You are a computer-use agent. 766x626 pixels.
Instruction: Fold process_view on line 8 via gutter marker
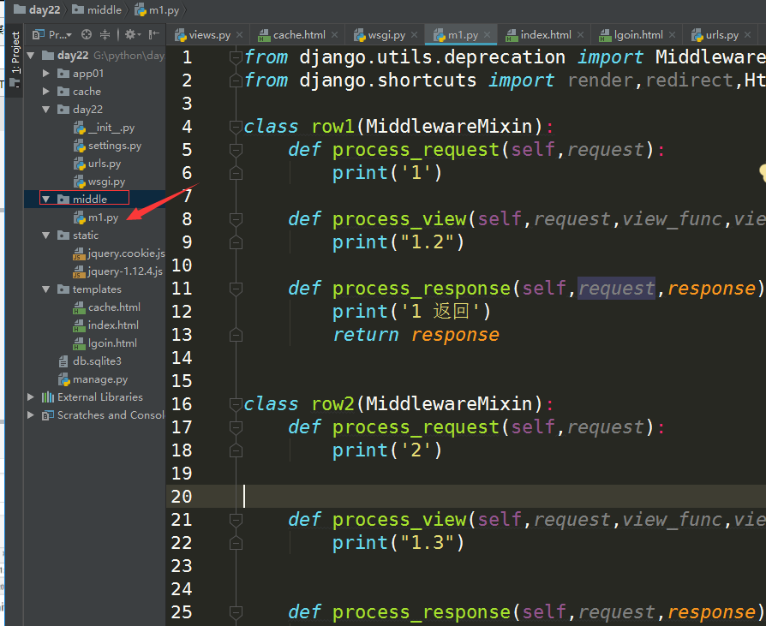[236, 219]
